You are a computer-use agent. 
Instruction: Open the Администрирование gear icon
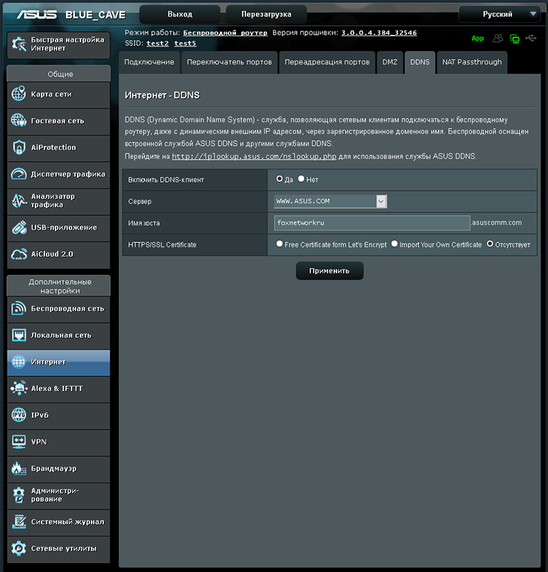pyautogui.click(x=19, y=495)
